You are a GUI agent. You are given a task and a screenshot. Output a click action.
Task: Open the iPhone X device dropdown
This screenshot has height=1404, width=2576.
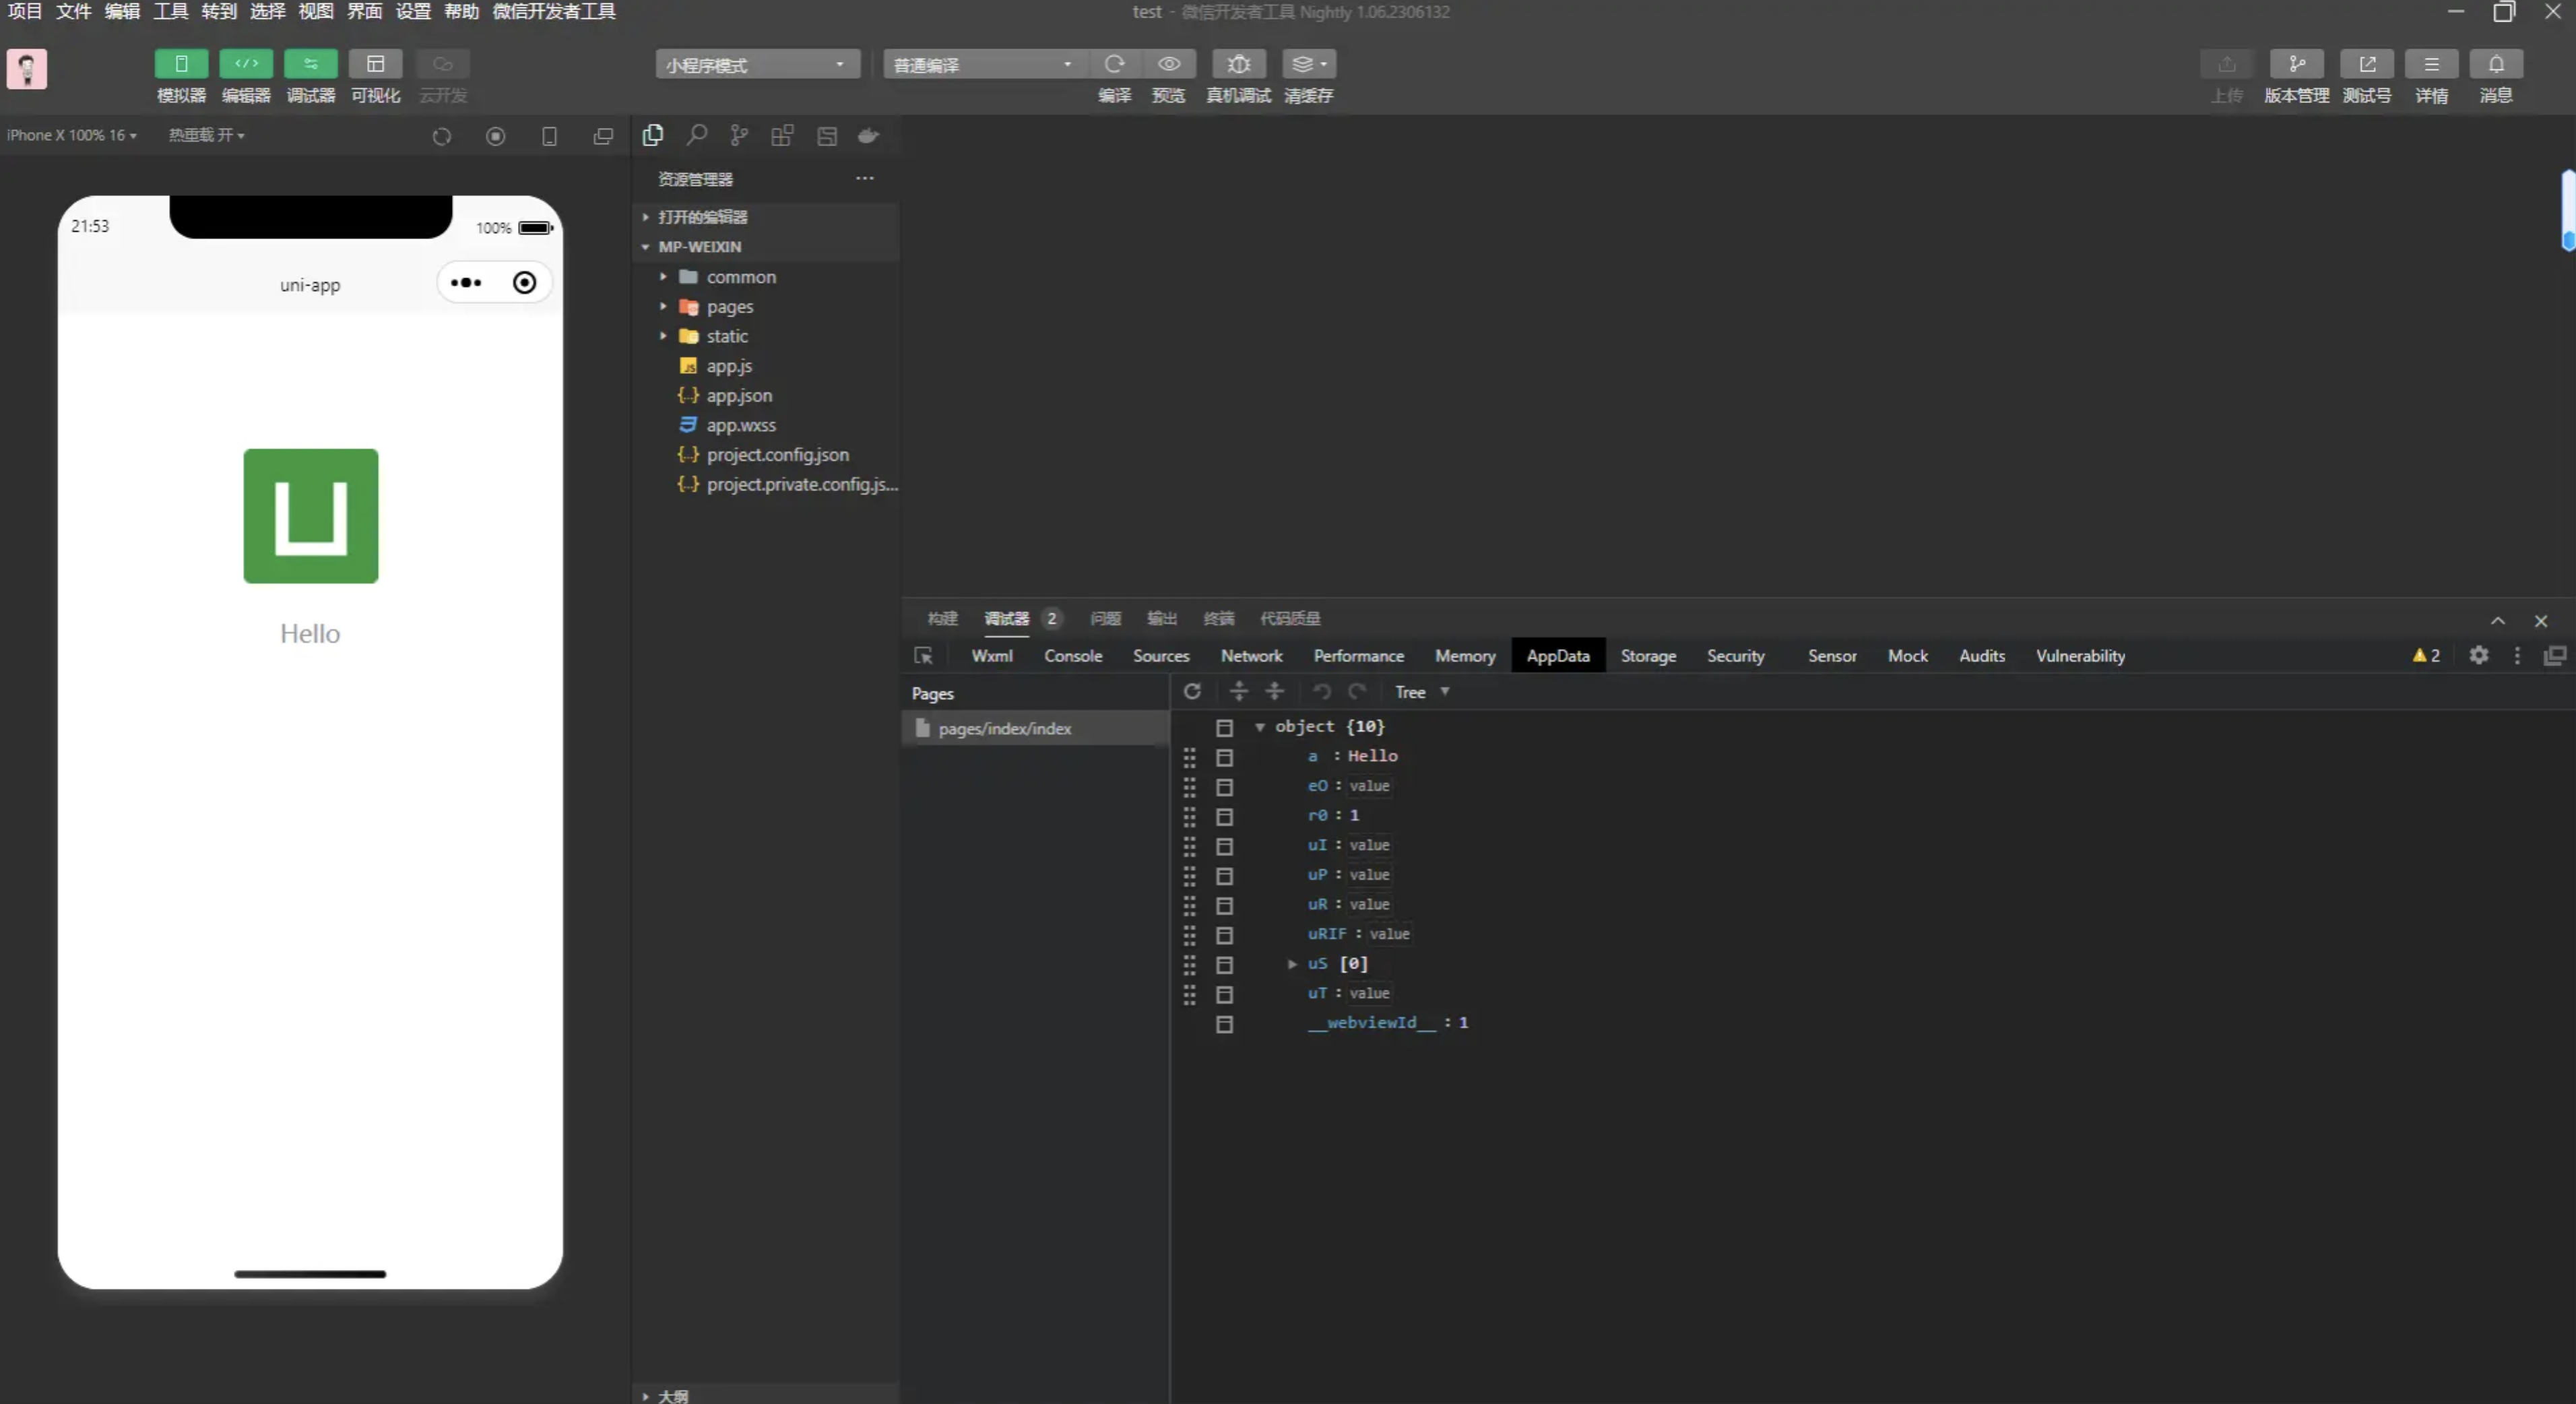[x=72, y=135]
